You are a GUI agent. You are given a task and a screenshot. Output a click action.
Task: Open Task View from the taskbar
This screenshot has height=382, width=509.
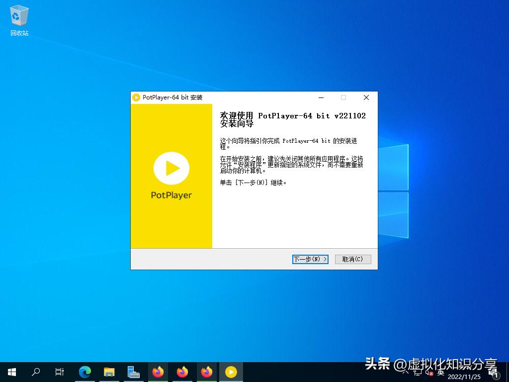point(60,372)
